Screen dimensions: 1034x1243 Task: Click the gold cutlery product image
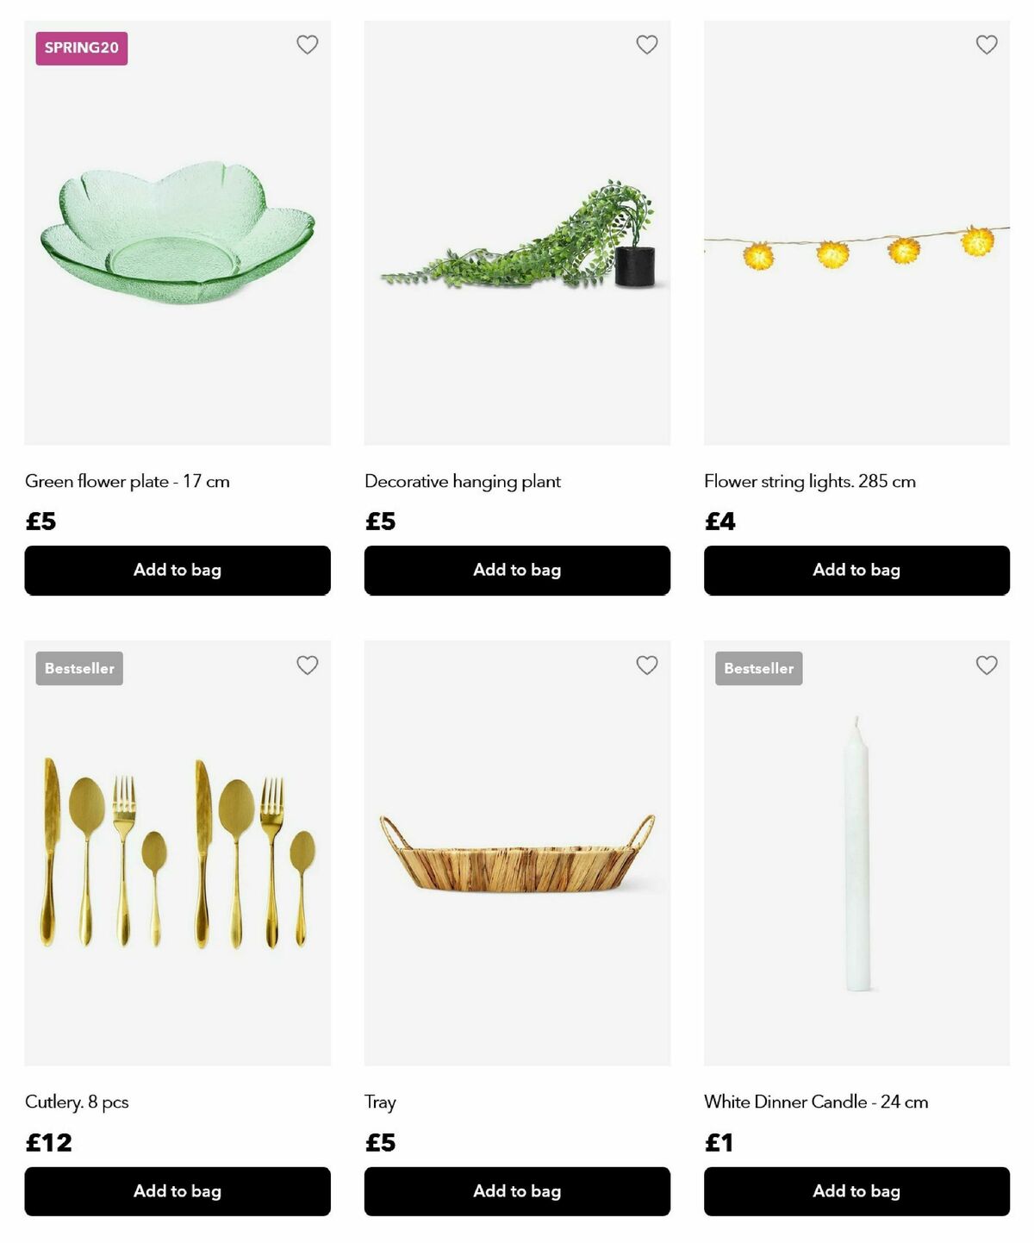pyautogui.click(x=178, y=862)
